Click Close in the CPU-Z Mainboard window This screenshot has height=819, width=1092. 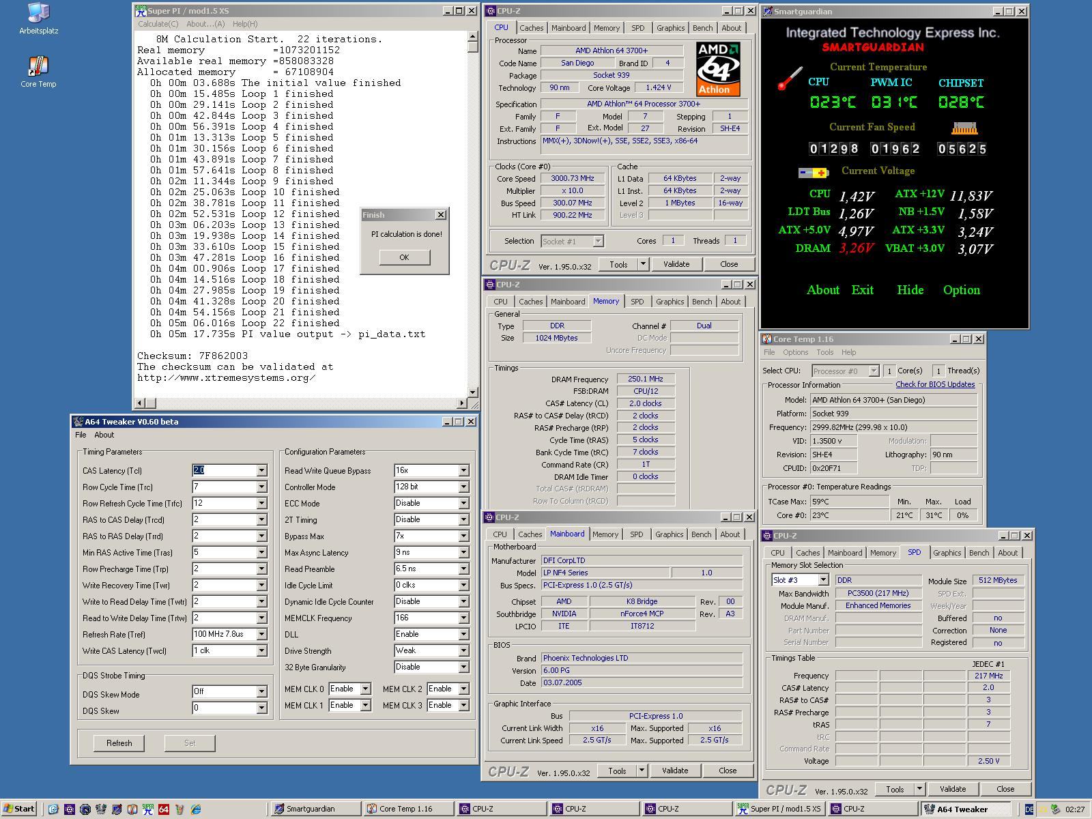(x=728, y=771)
